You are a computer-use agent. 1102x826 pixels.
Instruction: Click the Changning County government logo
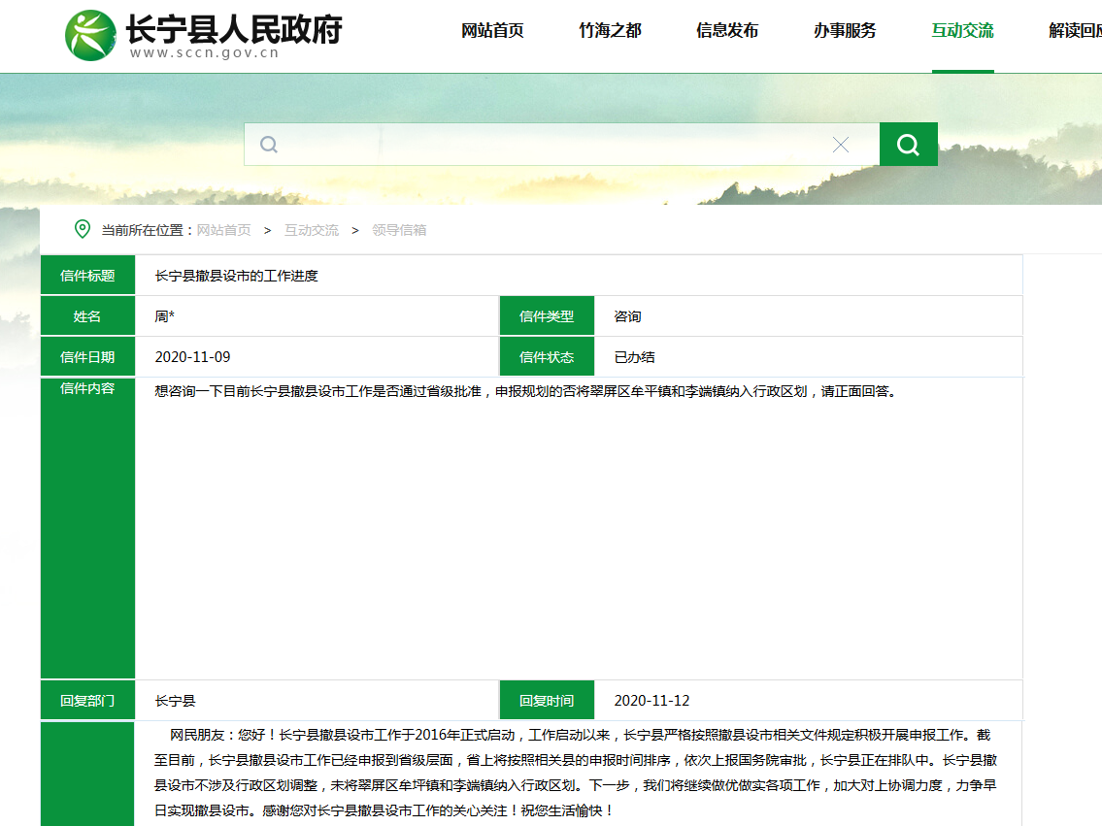pos(90,36)
